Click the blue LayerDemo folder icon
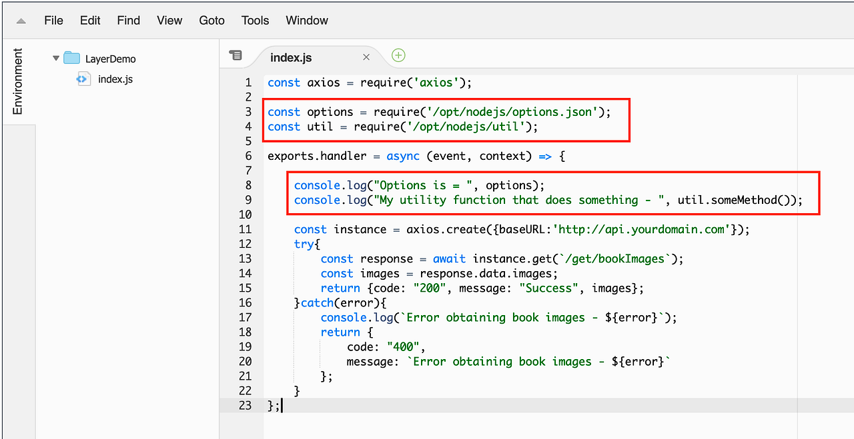 (71, 58)
